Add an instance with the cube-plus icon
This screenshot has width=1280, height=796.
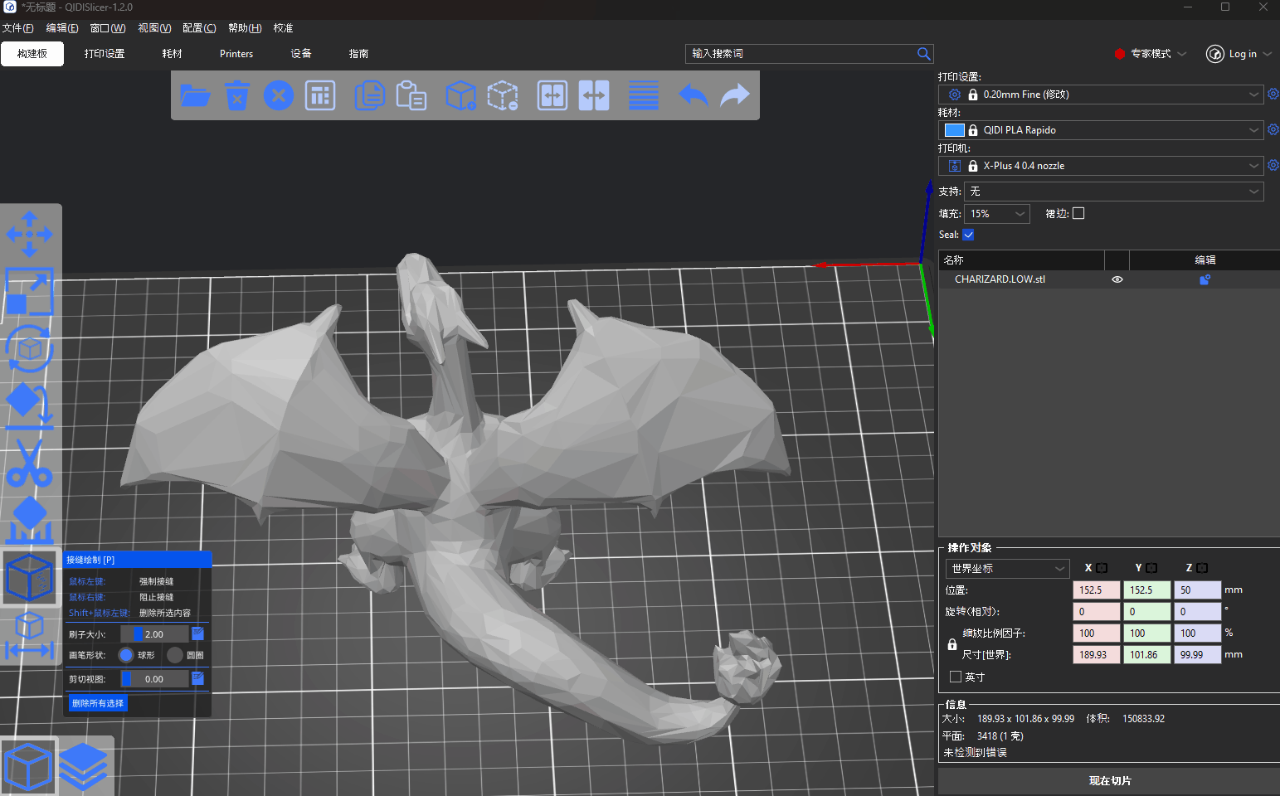(460, 95)
